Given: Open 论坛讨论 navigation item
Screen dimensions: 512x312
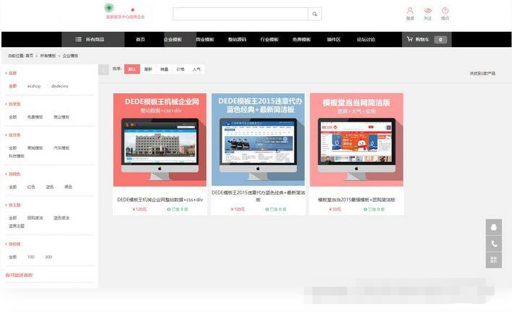Looking at the screenshot, I should (366, 40).
